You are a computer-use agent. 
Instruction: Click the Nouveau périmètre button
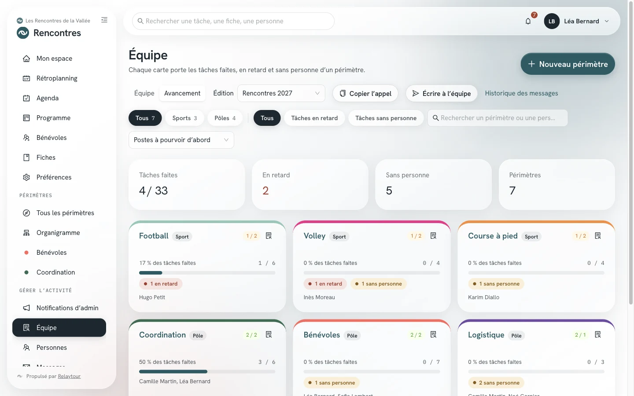click(568, 64)
